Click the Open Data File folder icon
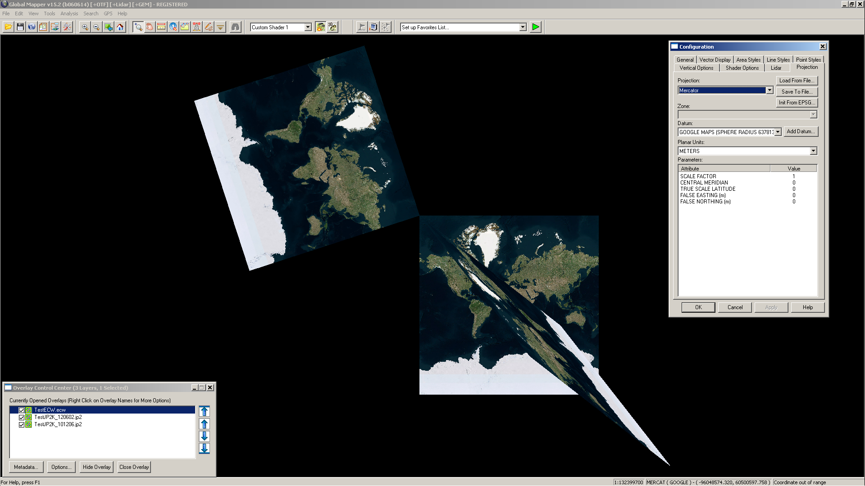Viewport: 865px width, 486px height. pyautogui.click(x=8, y=27)
